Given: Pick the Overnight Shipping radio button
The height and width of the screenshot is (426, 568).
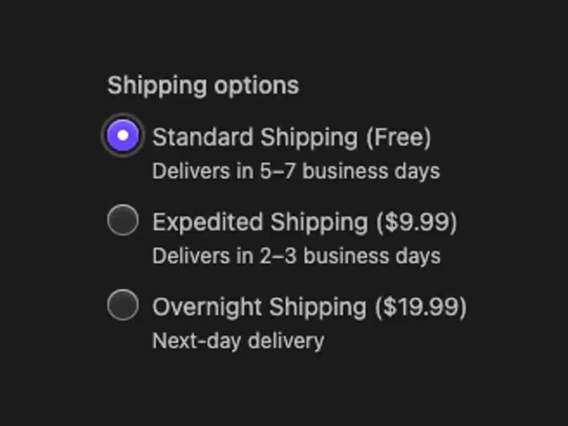Looking at the screenshot, I should click(x=123, y=305).
